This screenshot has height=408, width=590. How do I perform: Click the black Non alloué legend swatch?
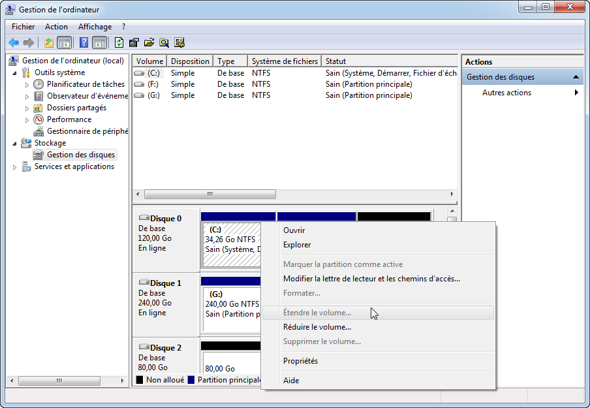pyautogui.click(x=140, y=380)
